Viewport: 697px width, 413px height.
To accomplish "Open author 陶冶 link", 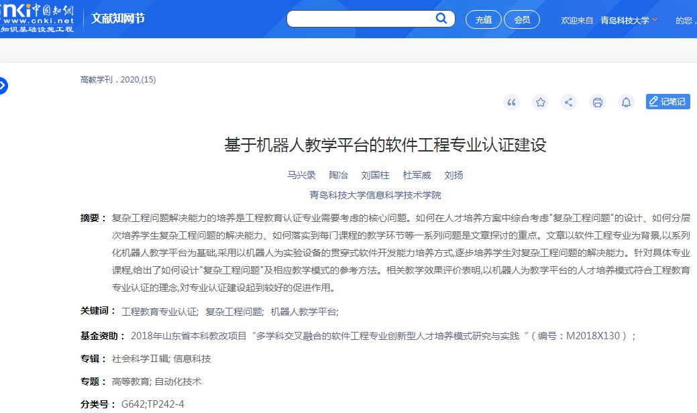I will coord(338,175).
